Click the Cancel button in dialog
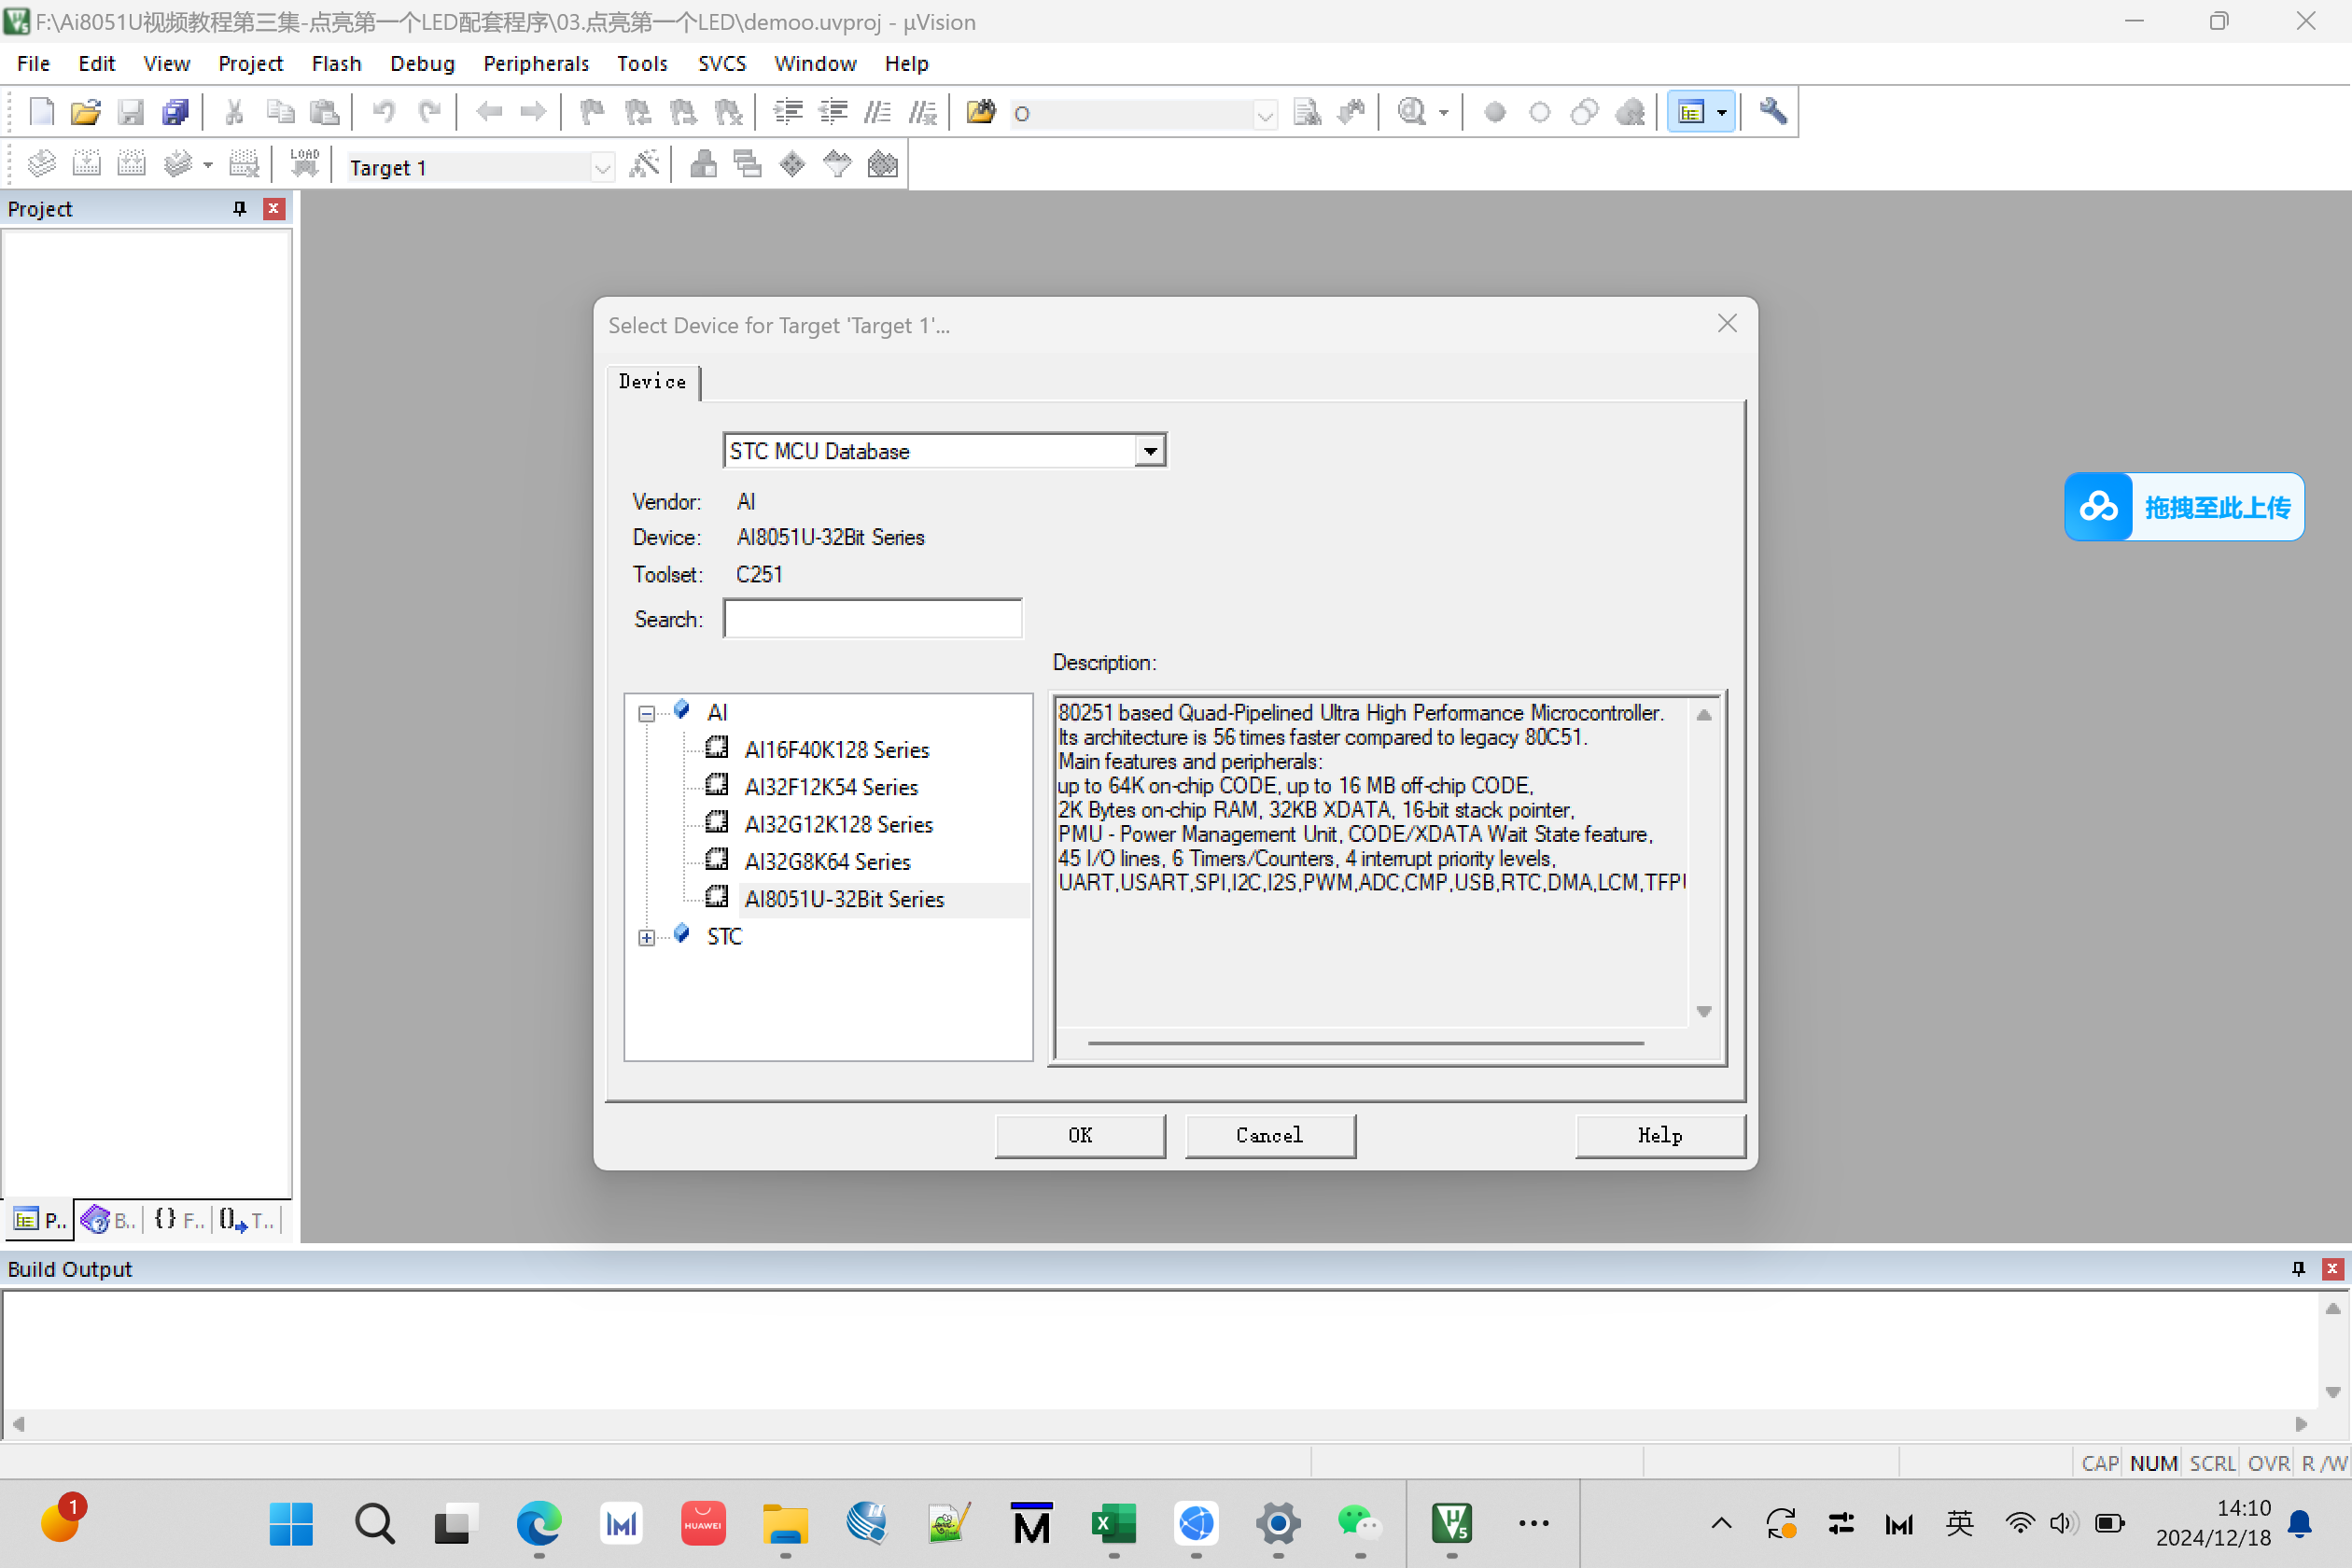This screenshot has height=1568, width=2352. [1270, 1135]
